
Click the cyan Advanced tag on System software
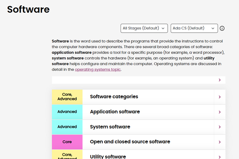(67, 127)
